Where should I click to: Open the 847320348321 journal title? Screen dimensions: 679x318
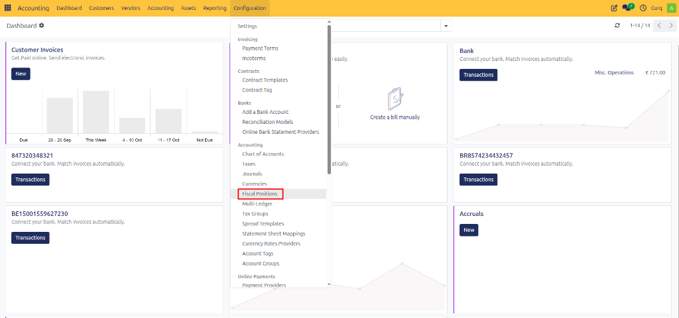click(x=32, y=155)
